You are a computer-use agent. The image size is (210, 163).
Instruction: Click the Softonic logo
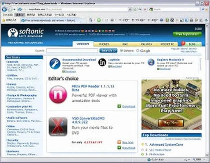pos(26,33)
